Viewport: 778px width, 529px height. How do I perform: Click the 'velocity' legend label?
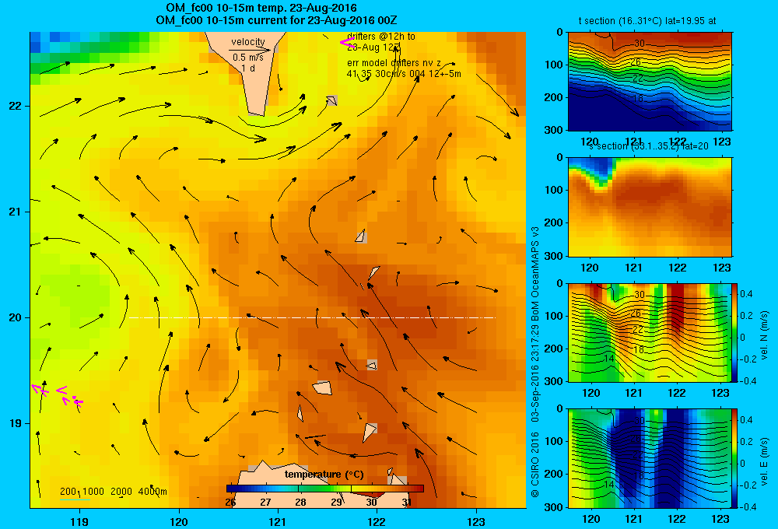[x=248, y=42]
